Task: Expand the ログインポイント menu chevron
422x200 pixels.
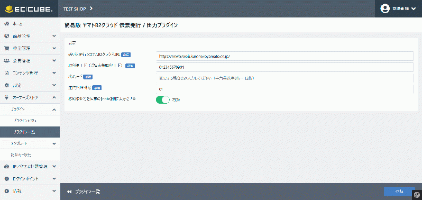Action: pyautogui.click(x=54, y=179)
